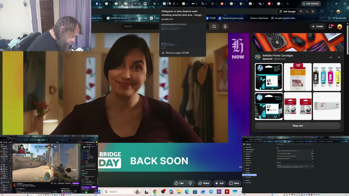Click the Ask Gemini button
The image size is (349, 196).
(310, 4)
